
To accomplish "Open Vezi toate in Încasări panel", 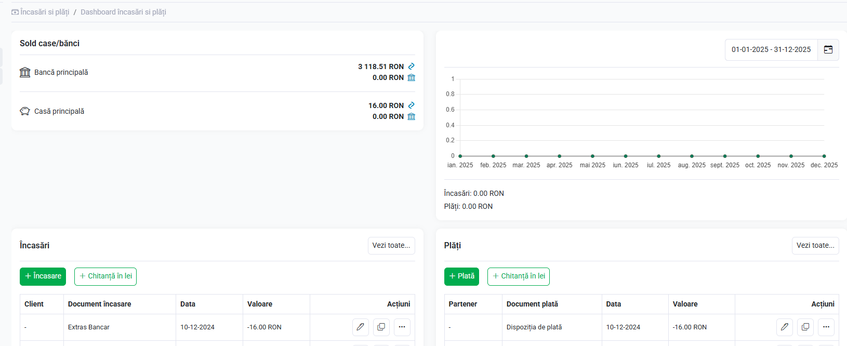I will pyautogui.click(x=391, y=246).
